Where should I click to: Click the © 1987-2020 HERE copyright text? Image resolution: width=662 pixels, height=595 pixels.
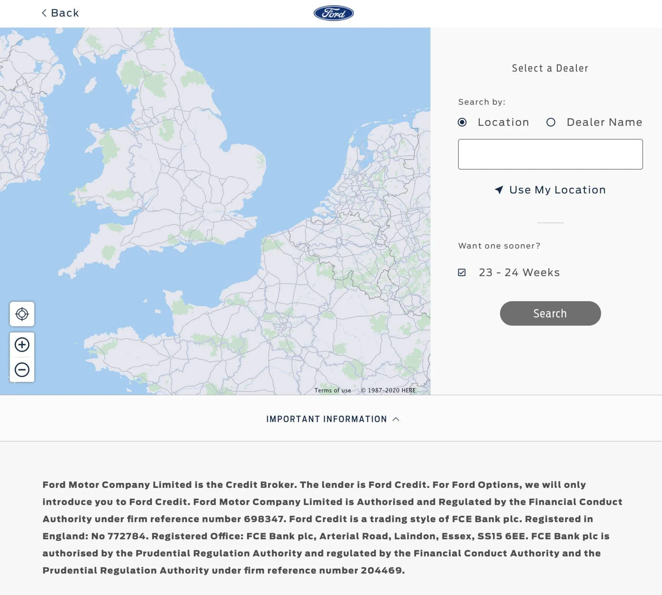coord(388,390)
